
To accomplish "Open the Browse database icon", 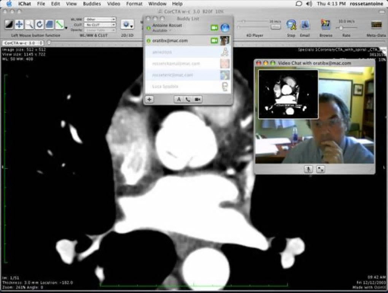I will click(326, 25).
